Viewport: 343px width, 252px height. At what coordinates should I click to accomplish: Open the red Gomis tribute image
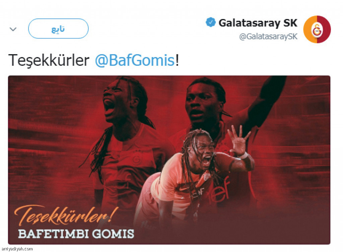[x=169, y=160]
